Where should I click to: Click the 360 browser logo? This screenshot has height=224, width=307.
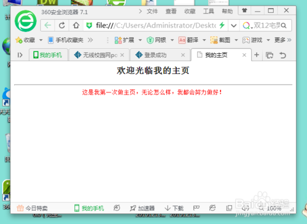26,21
